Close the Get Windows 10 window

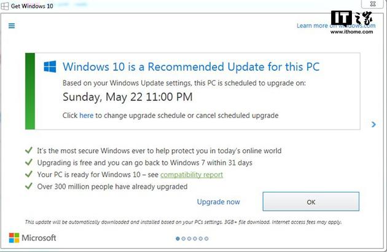pos(373,4)
